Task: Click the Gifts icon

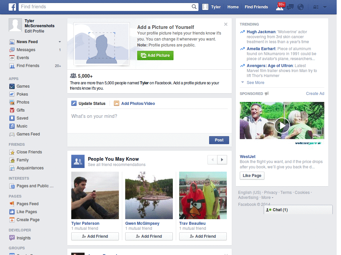Action: pyautogui.click(x=12, y=110)
